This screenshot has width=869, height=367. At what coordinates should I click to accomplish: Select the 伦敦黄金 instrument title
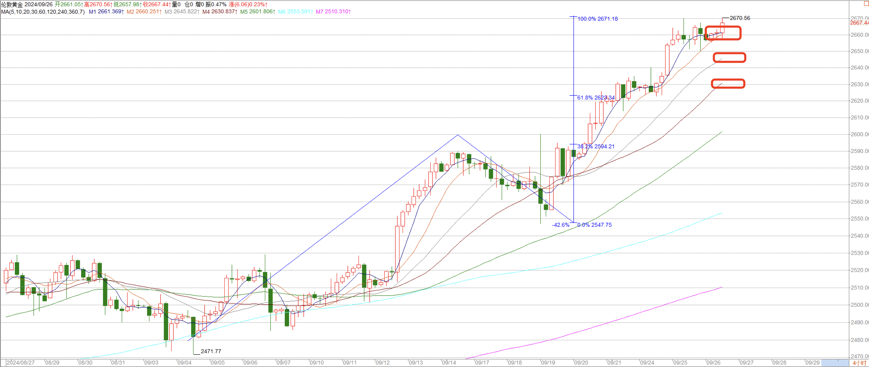[12, 5]
